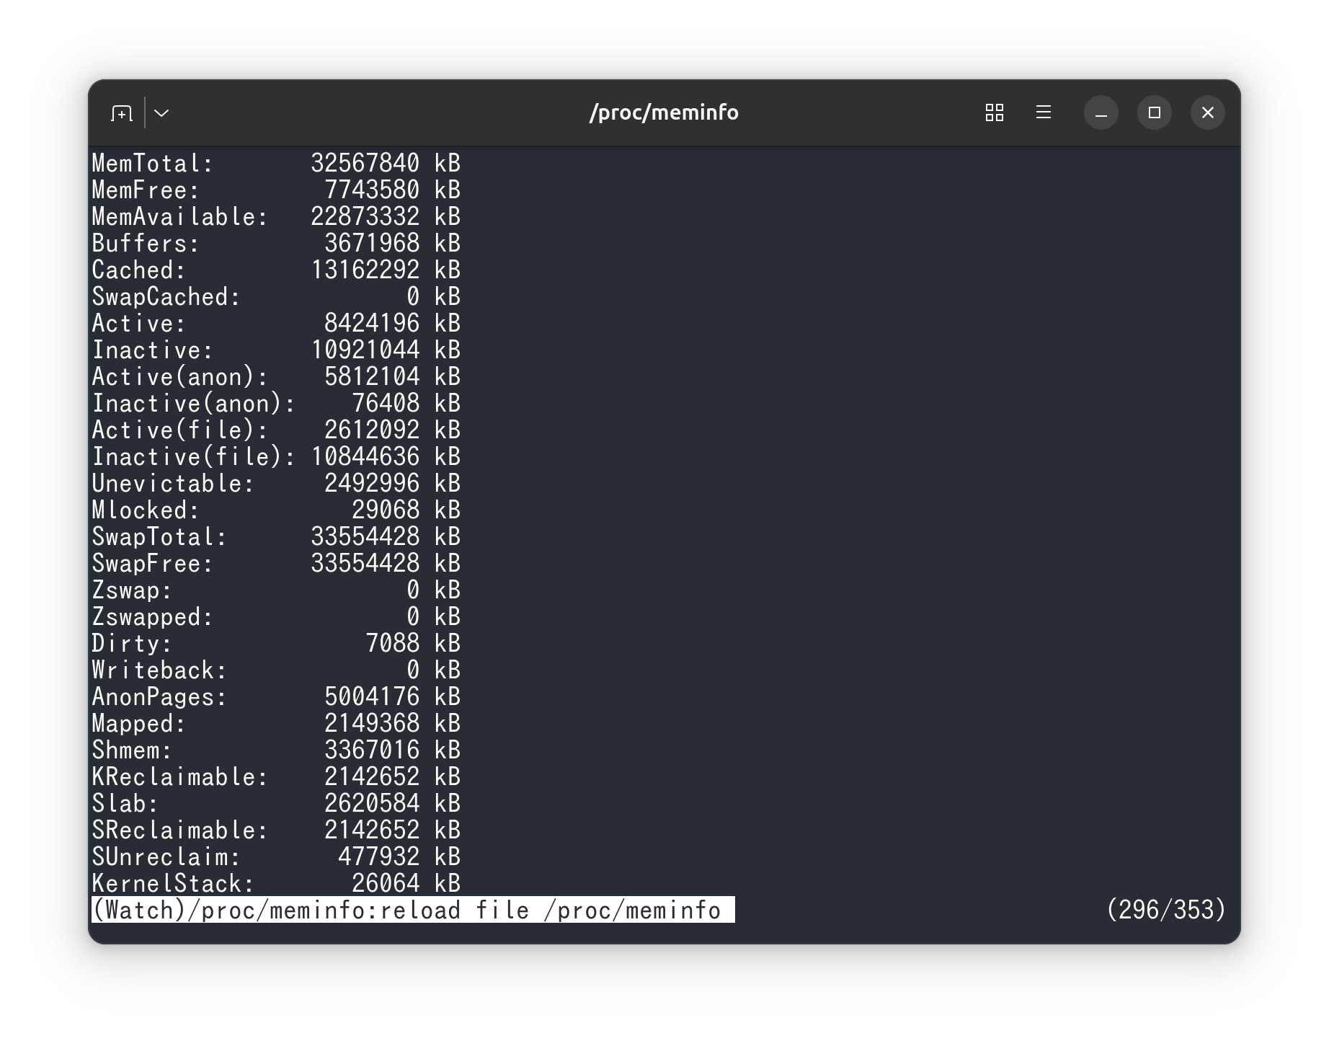The image size is (1329, 1041).
Task: Click the Slab value 2620584
Action: point(372,803)
